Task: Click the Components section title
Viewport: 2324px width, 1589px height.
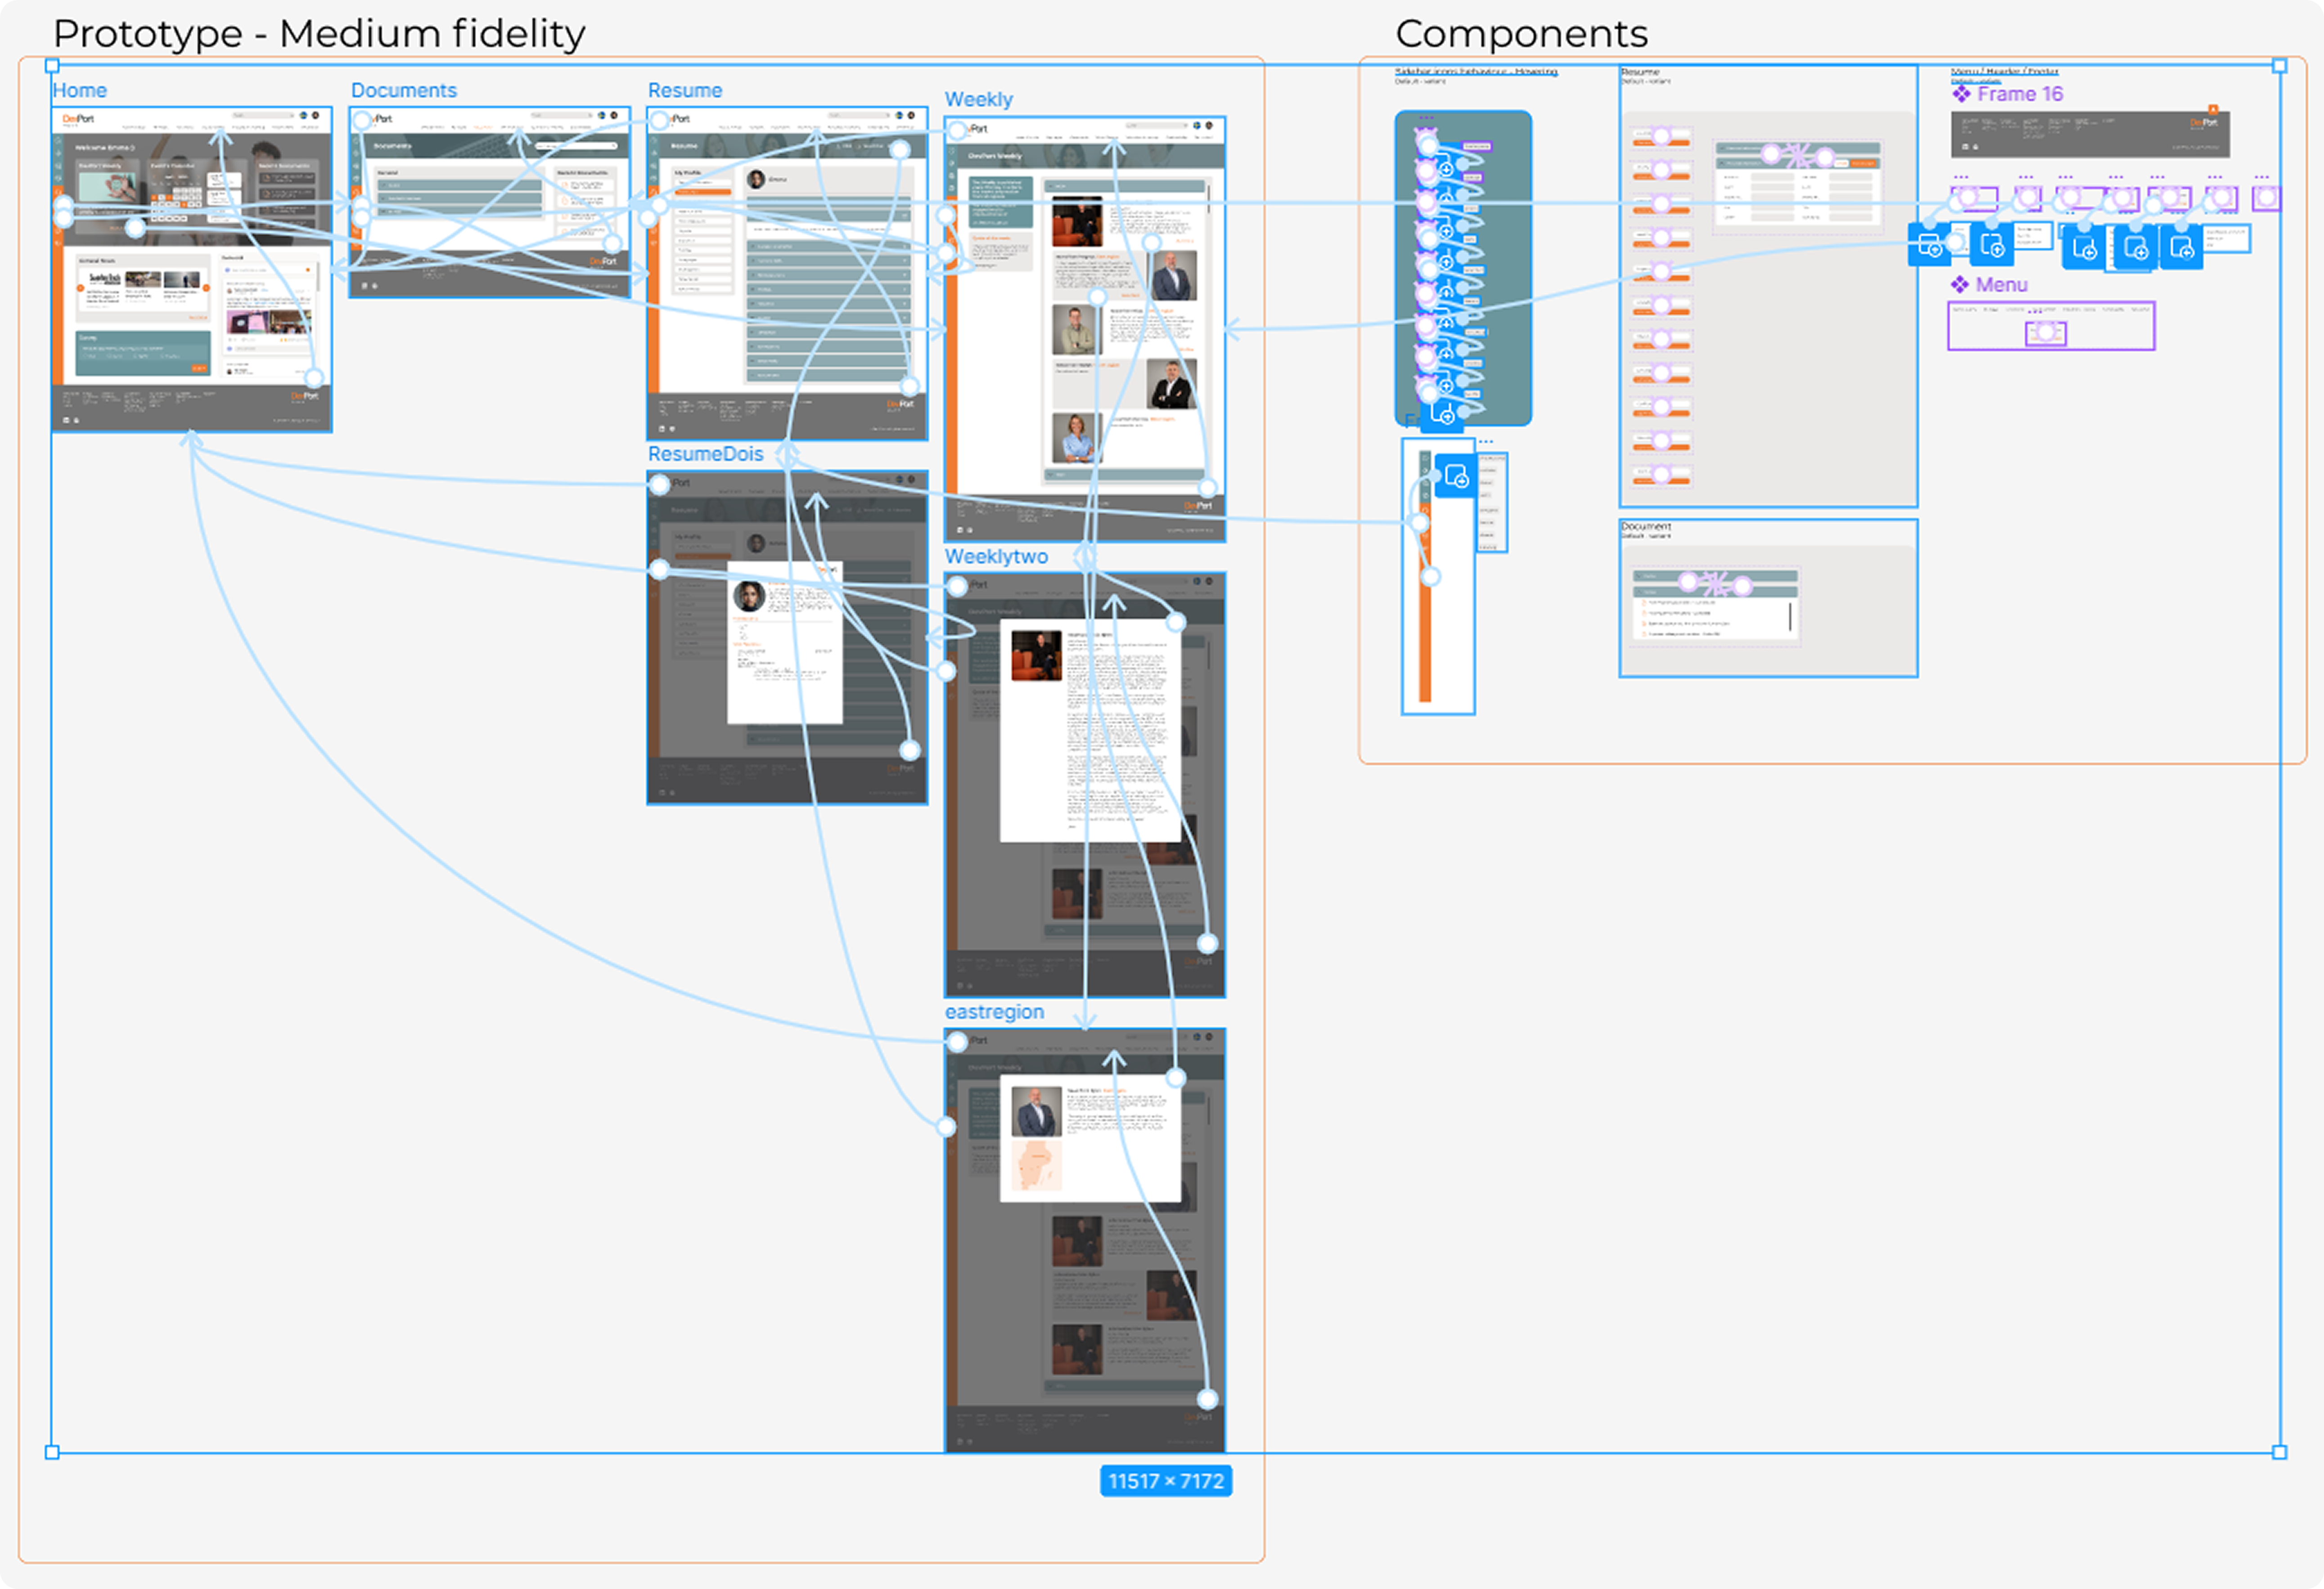Action: tap(1521, 34)
